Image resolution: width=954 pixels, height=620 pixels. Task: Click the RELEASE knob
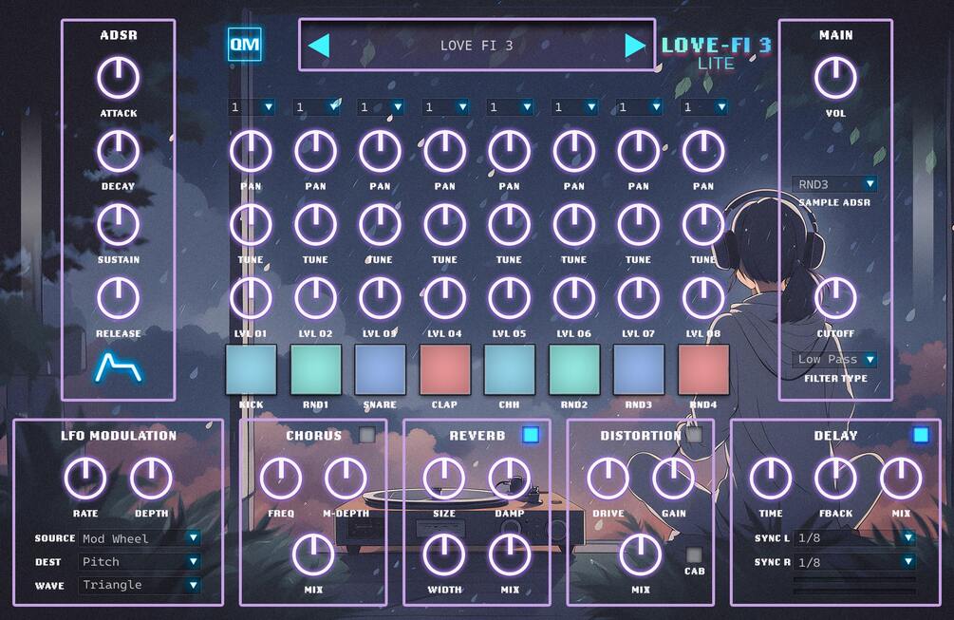(118, 298)
